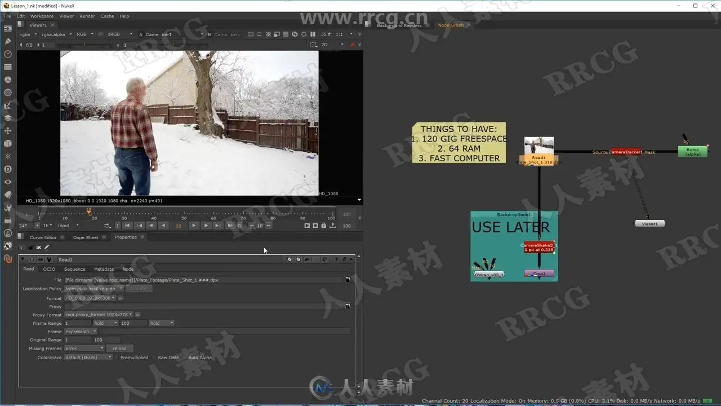Open the sRGB viewer process dropdown

click(x=120, y=34)
